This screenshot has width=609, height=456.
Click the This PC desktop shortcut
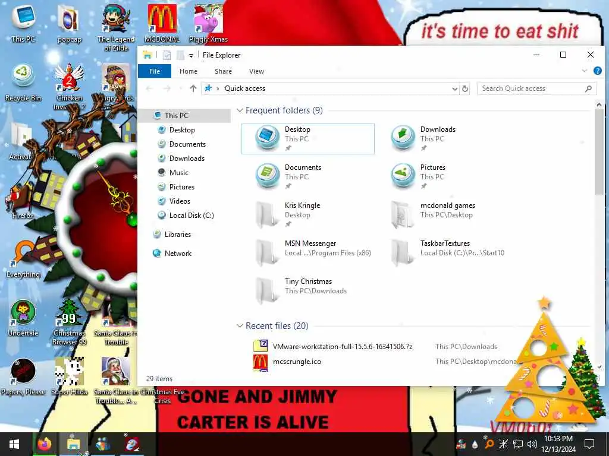[x=23, y=23]
